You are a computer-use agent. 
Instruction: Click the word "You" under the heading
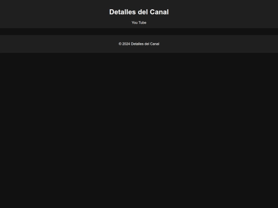pyautogui.click(x=134, y=23)
